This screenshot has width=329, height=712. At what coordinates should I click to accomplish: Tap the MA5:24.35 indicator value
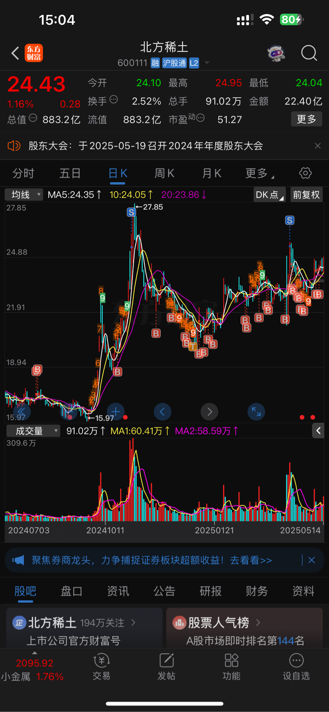tap(75, 194)
